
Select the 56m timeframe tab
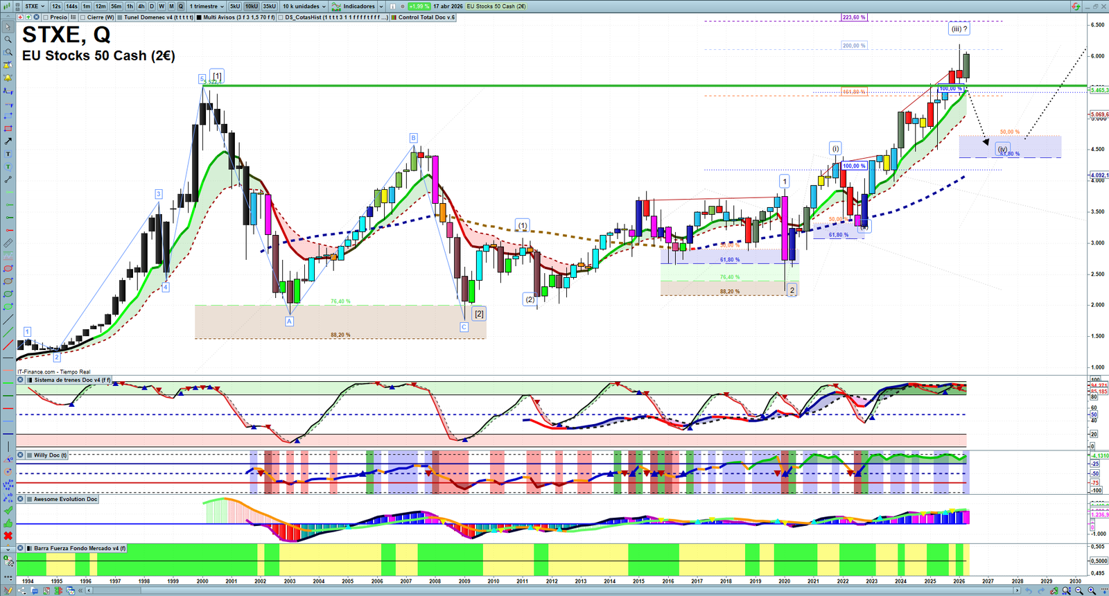click(116, 6)
